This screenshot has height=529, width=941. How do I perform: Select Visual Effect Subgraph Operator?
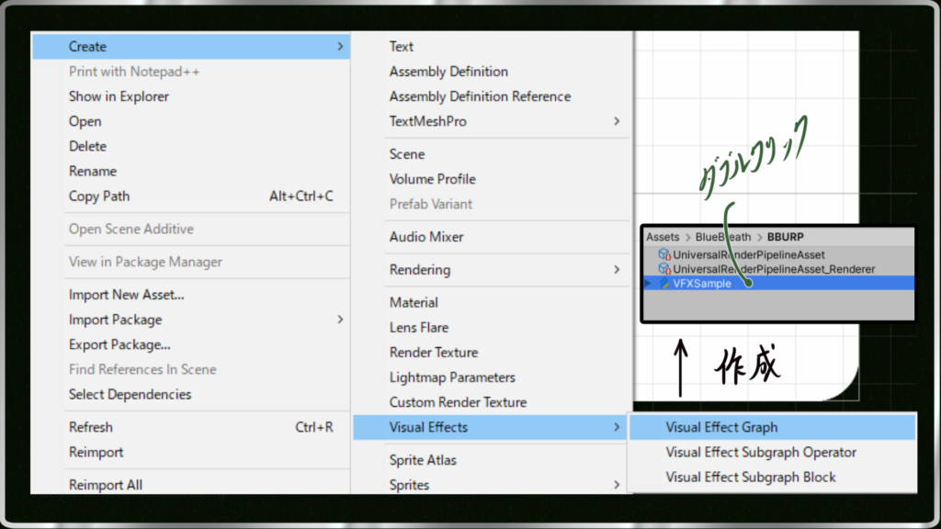(x=761, y=452)
